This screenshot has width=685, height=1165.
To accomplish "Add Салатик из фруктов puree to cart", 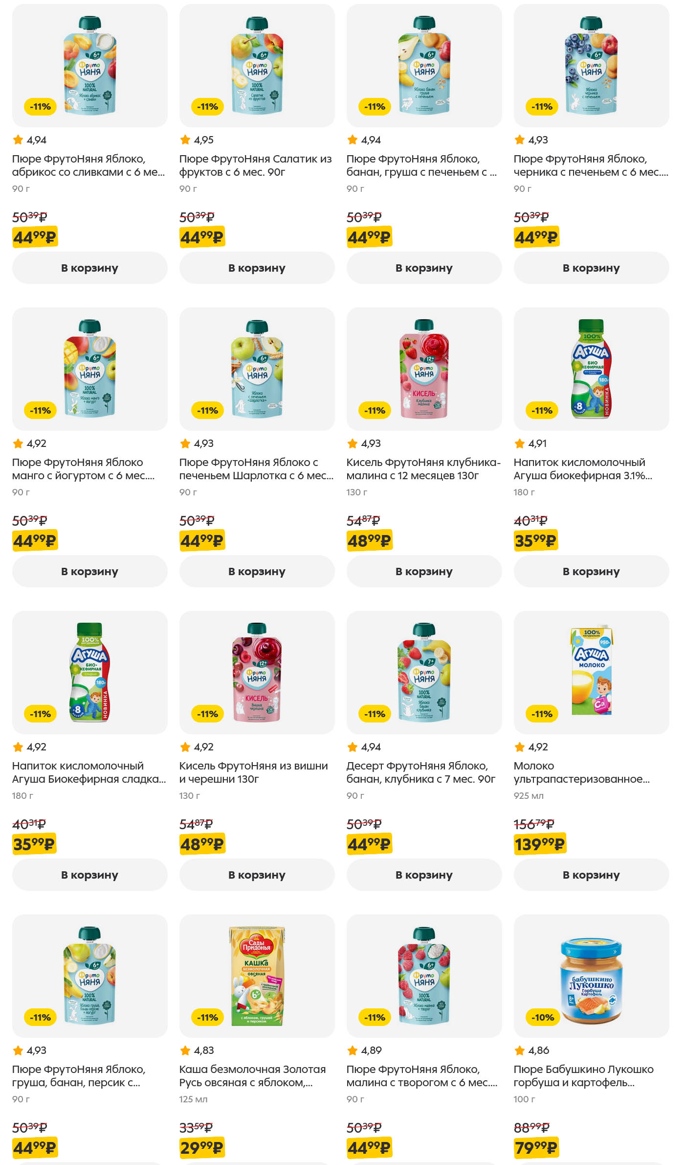I will click(257, 268).
